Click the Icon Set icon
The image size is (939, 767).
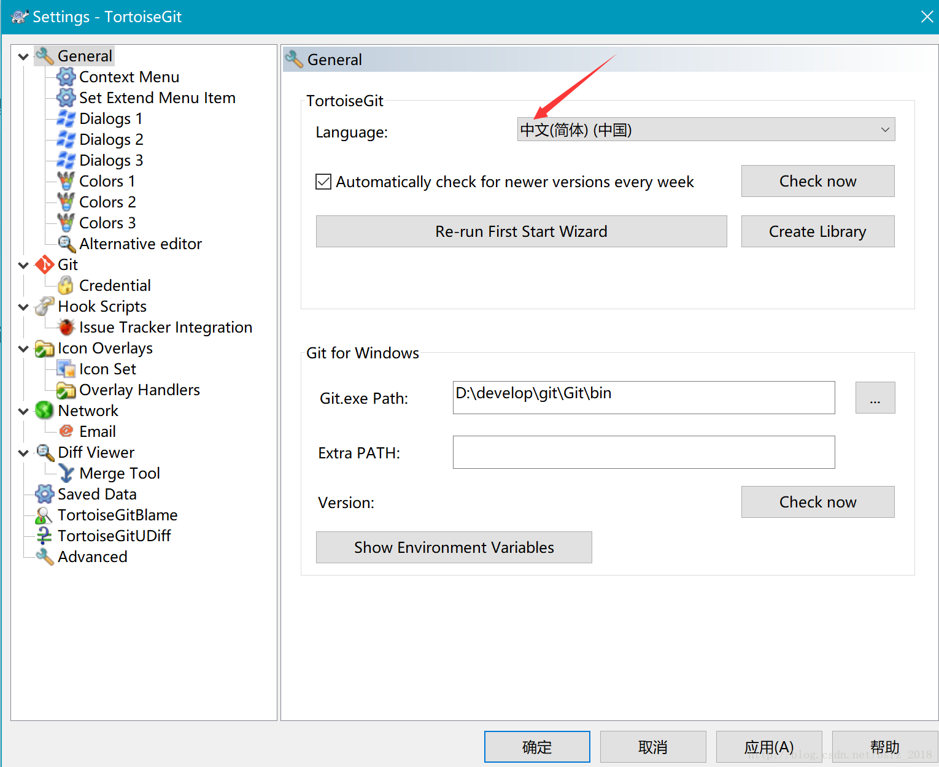click(66, 369)
